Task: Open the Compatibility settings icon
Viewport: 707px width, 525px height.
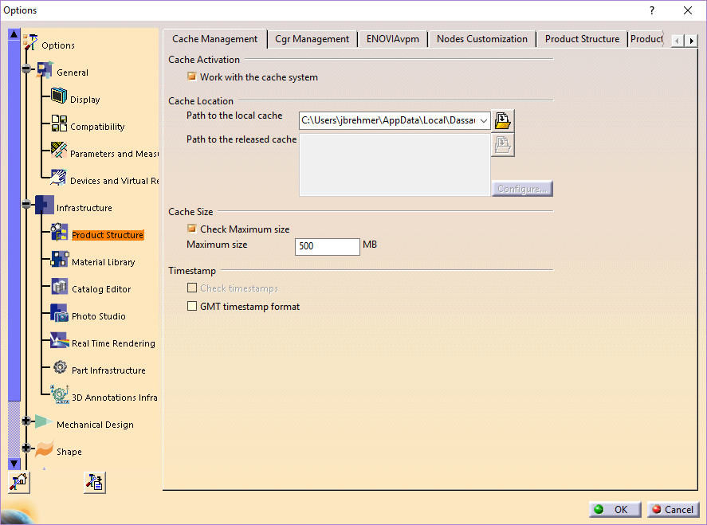Action: 59,123
